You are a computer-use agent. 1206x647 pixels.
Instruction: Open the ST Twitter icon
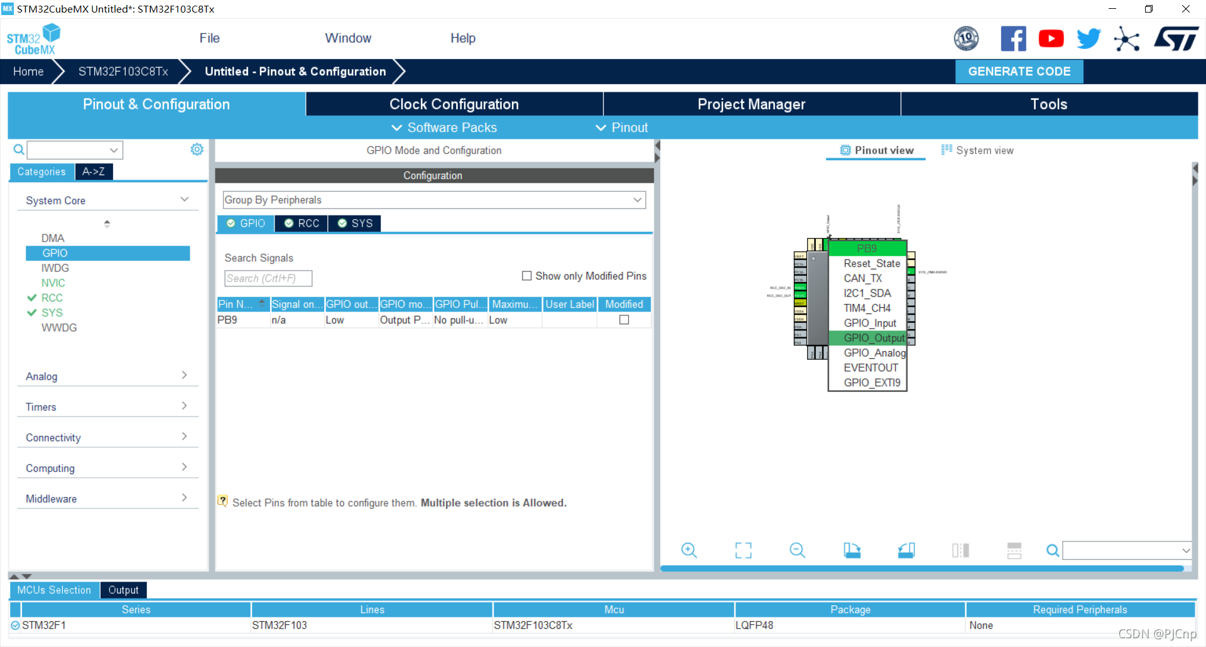tap(1089, 39)
